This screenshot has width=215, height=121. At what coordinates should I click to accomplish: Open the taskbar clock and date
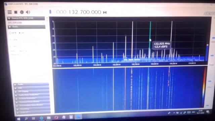[x=201, y=112]
